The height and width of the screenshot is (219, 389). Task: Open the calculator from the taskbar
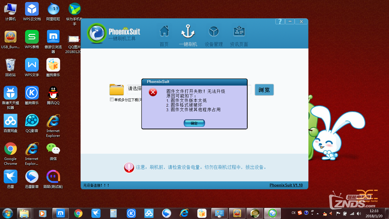click(114, 213)
